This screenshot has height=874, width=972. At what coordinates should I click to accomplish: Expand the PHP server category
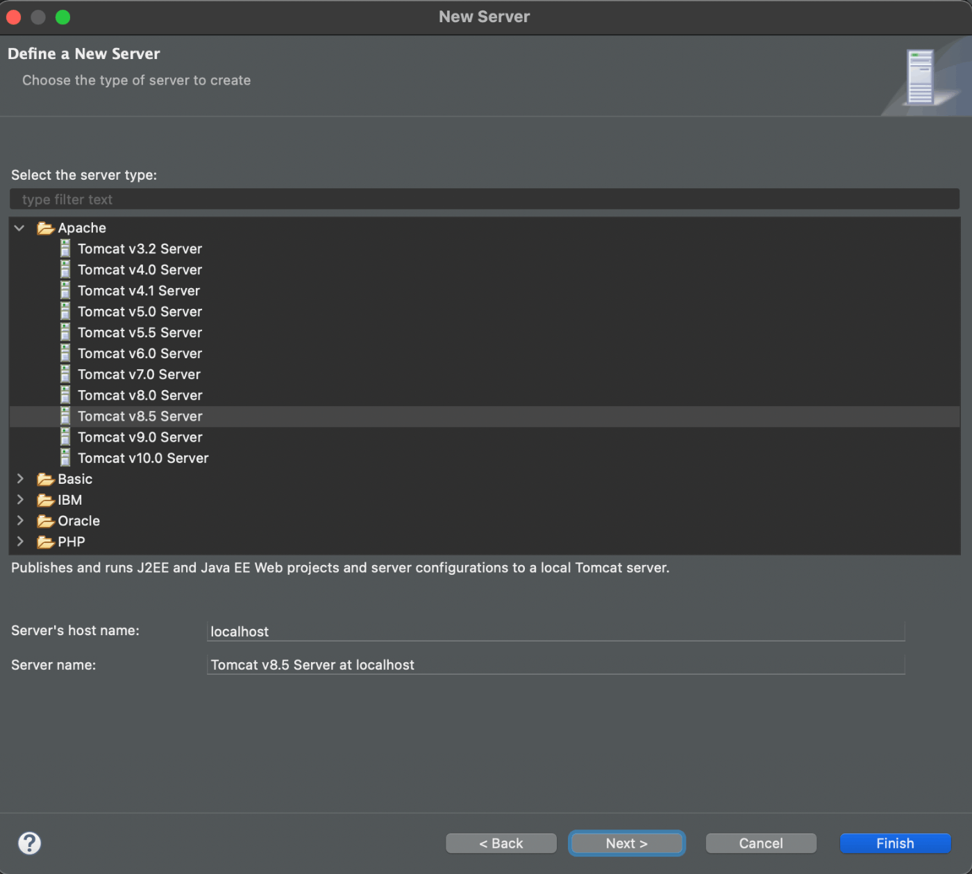[x=20, y=541]
